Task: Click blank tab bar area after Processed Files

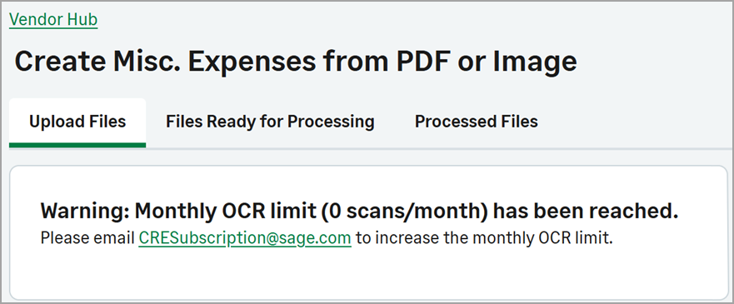Action: tap(637, 122)
